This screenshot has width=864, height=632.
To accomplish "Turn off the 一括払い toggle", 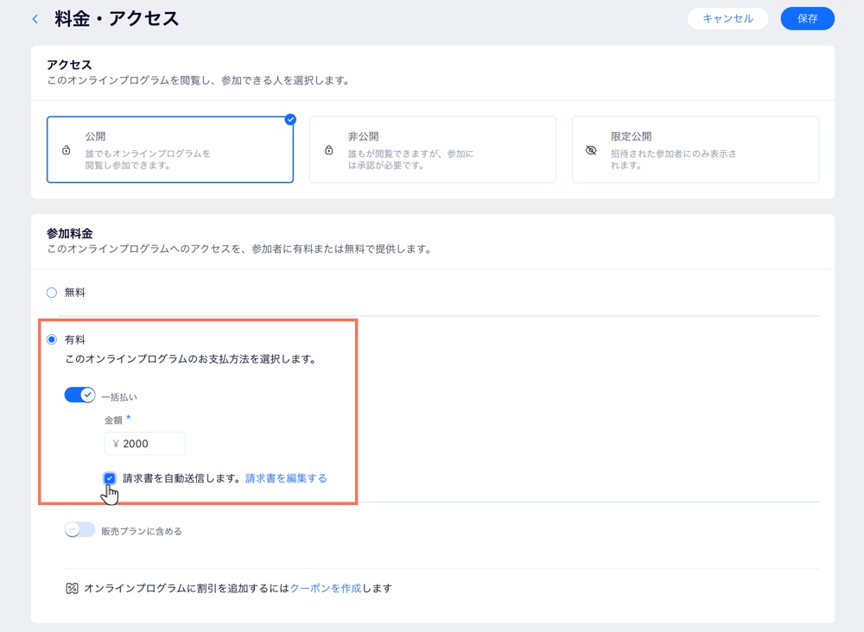I will [79, 395].
